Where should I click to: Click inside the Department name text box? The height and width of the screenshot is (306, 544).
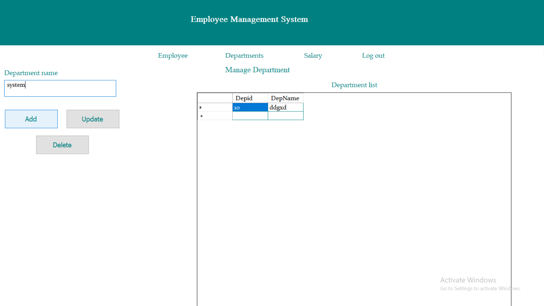[60, 88]
